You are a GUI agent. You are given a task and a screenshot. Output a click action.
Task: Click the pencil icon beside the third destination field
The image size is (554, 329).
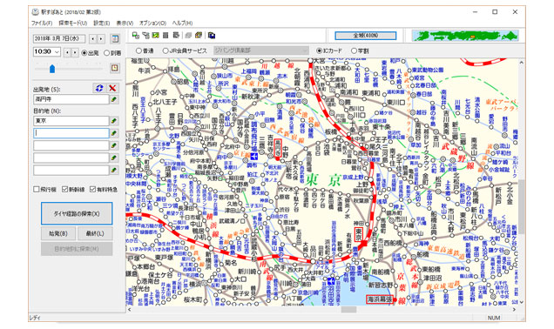point(114,145)
